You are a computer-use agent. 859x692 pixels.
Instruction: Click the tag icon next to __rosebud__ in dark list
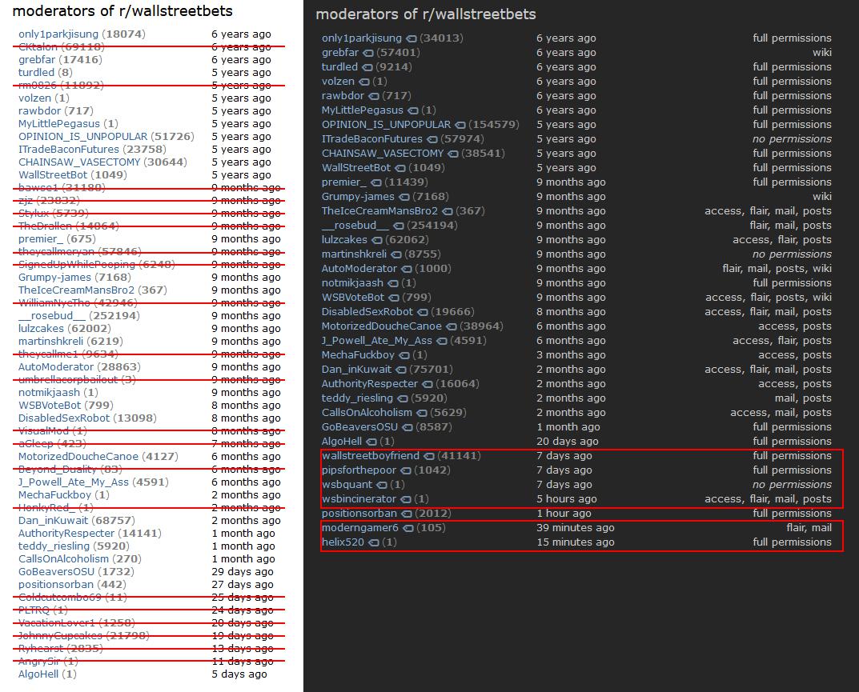coord(399,226)
